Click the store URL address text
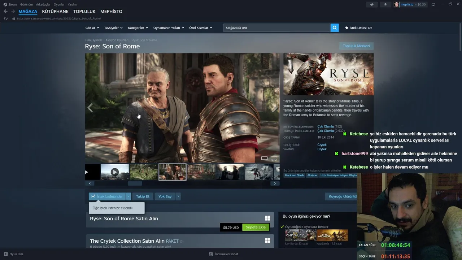Viewport: 462px width, 260px height. (x=59, y=18)
